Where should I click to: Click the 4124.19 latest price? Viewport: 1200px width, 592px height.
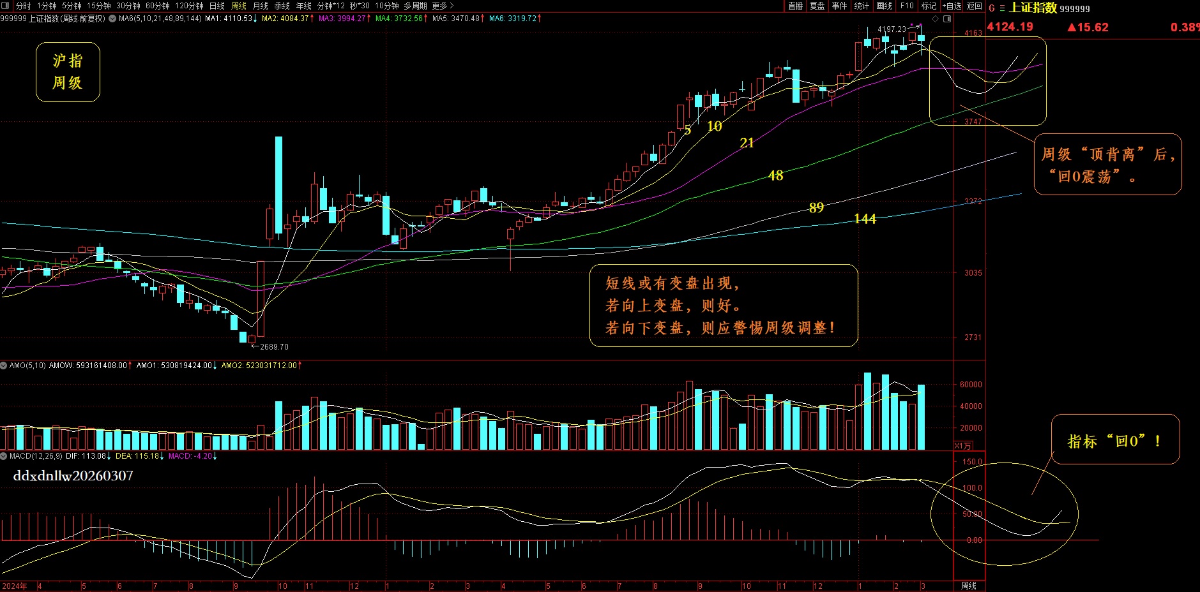1010,27
